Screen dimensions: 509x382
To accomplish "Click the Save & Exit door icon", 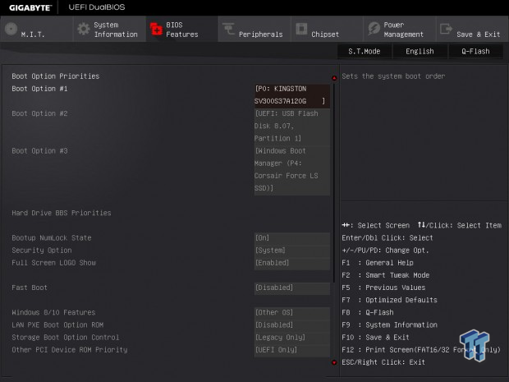I will coord(446,29).
